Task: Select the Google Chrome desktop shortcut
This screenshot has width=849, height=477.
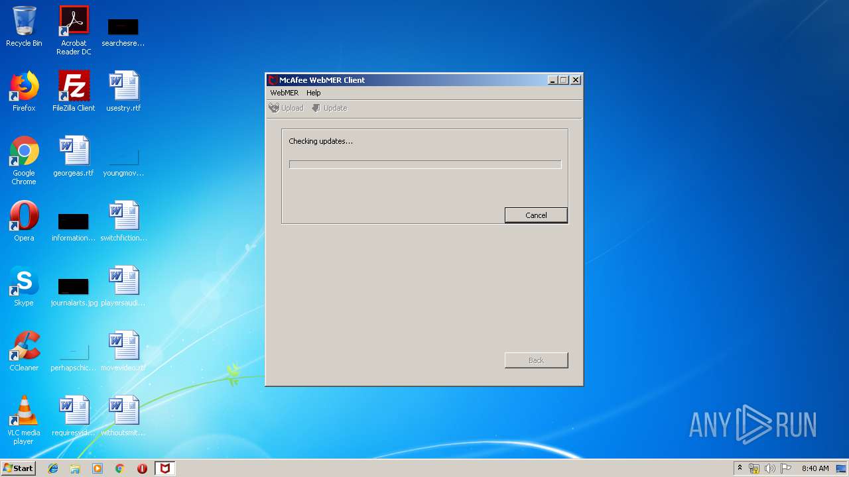Action: (24, 160)
